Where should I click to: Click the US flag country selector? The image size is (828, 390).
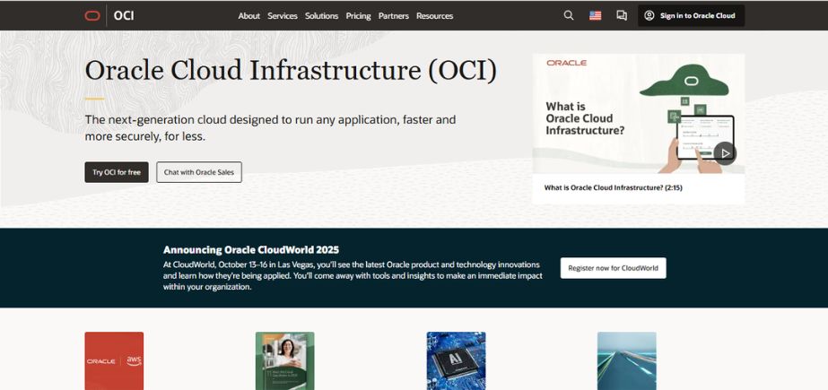[595, 15]
